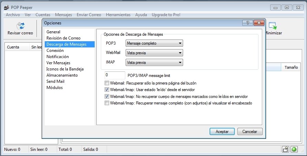
Task: Click Salida: 0 in status bar
Action: click(x=91, y=149)
